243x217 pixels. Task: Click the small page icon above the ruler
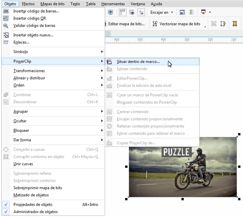click(x=108, y=34)
